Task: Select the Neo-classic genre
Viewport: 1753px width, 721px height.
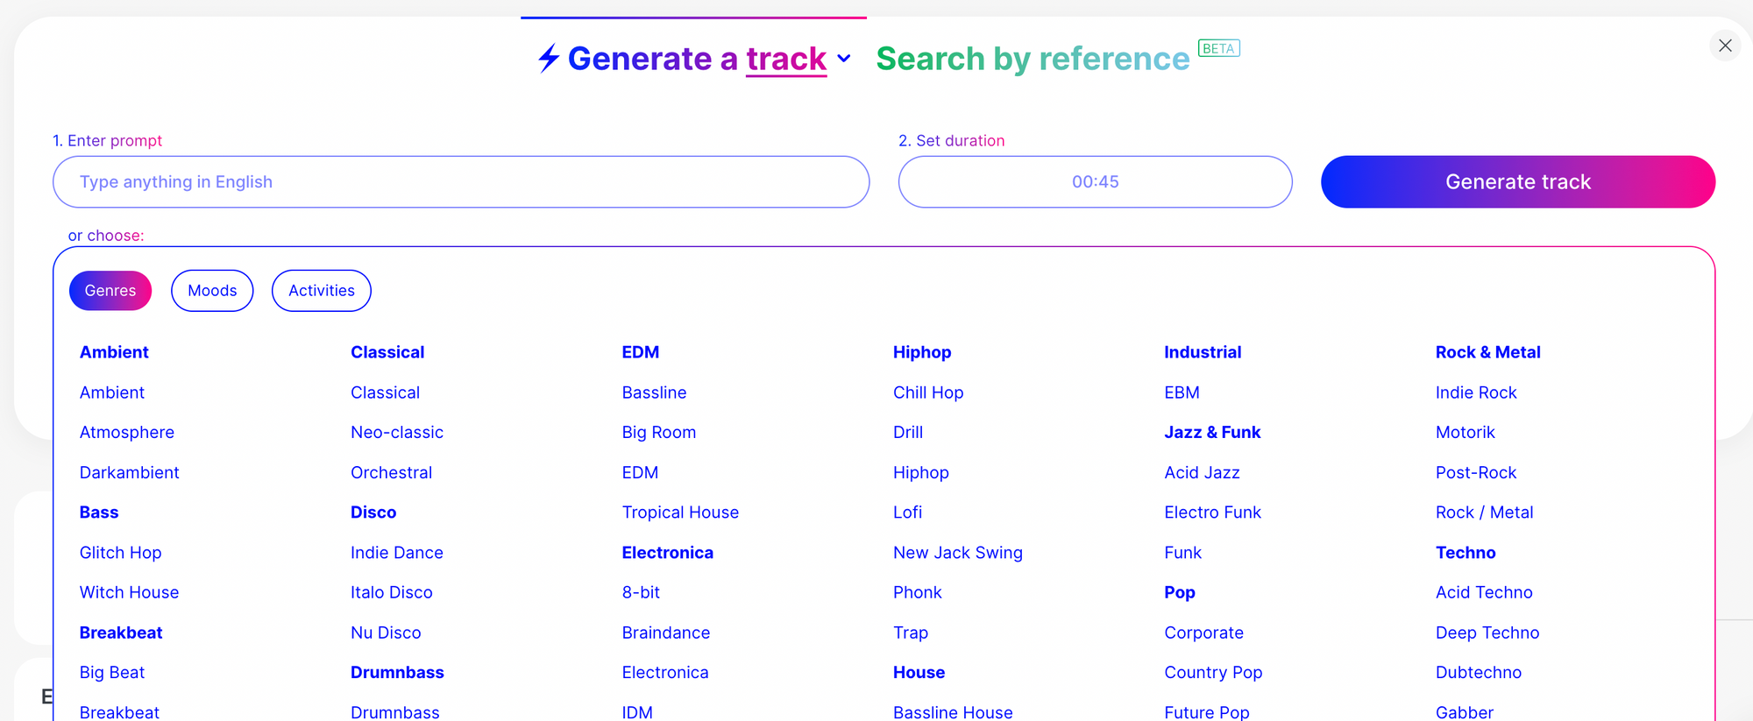Action: pyautogui.click(x=397, y=433)
